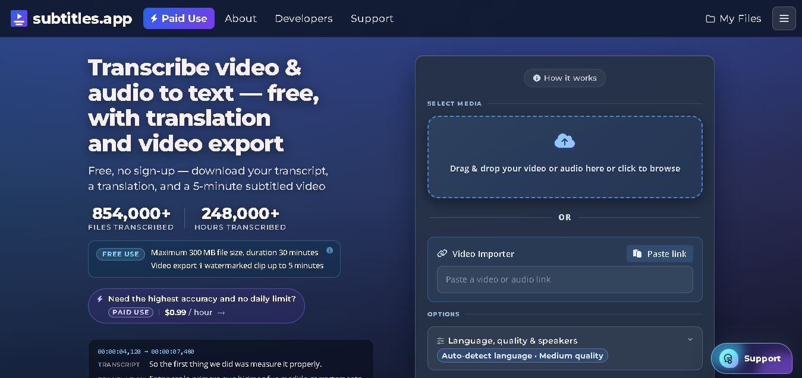Open the floating Support button
Viewport: 802px width, 378px height.
[751, 358]
